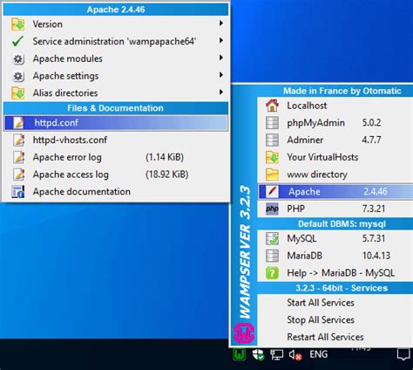Click the gear icon next to Apache modules
The image size is (413, 370).
click(x=18, y=58)
